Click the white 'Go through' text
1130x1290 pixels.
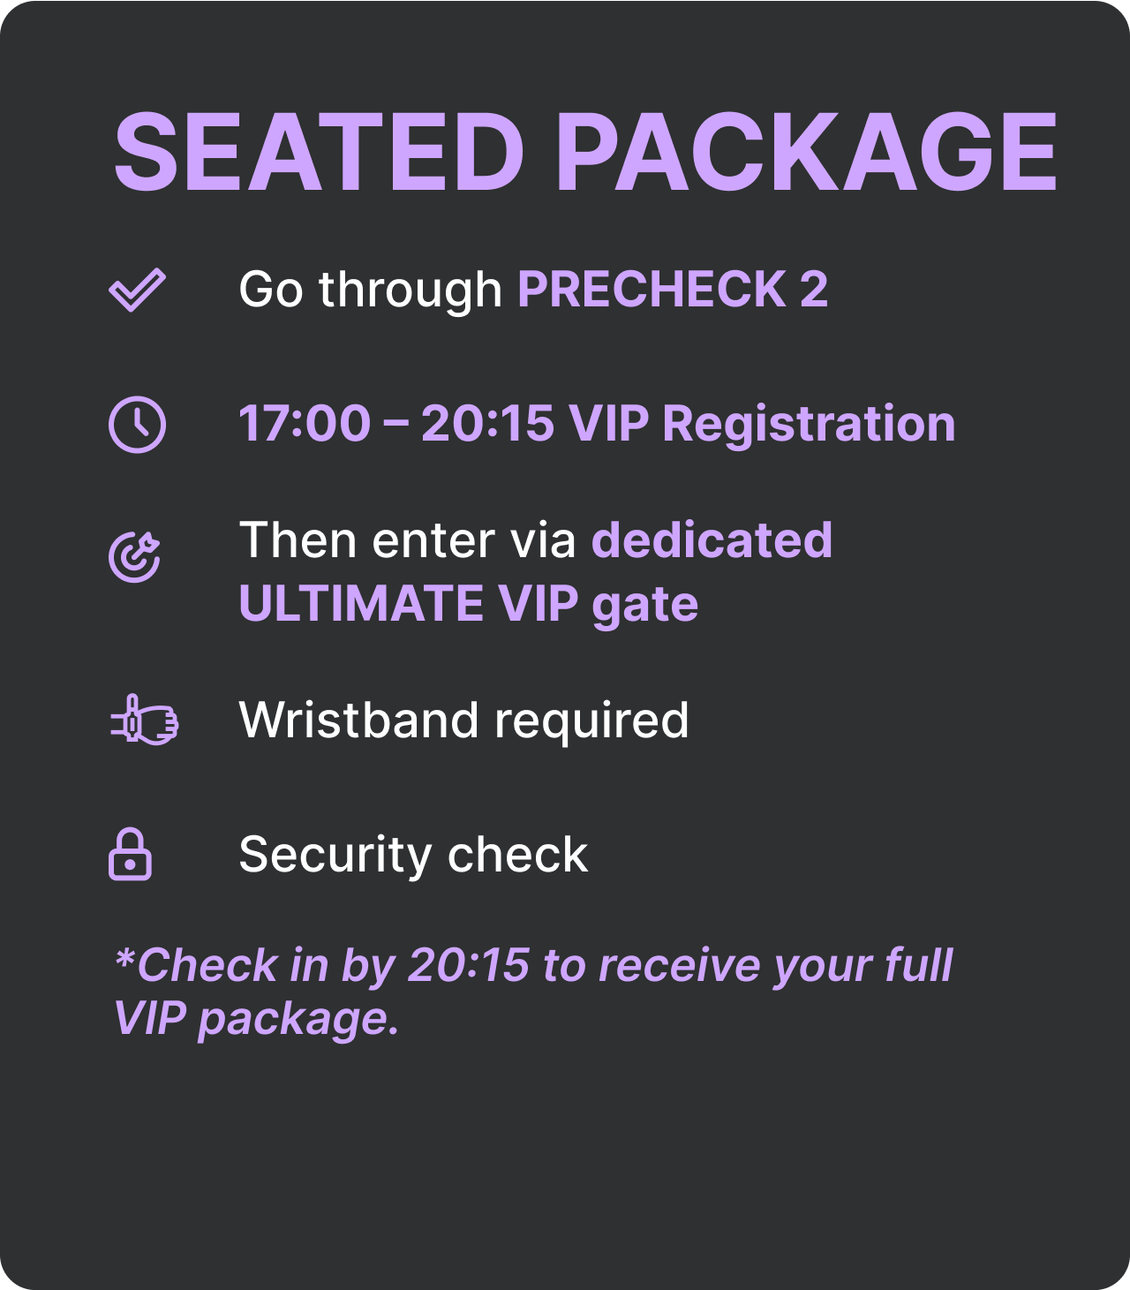click(370, 290)
